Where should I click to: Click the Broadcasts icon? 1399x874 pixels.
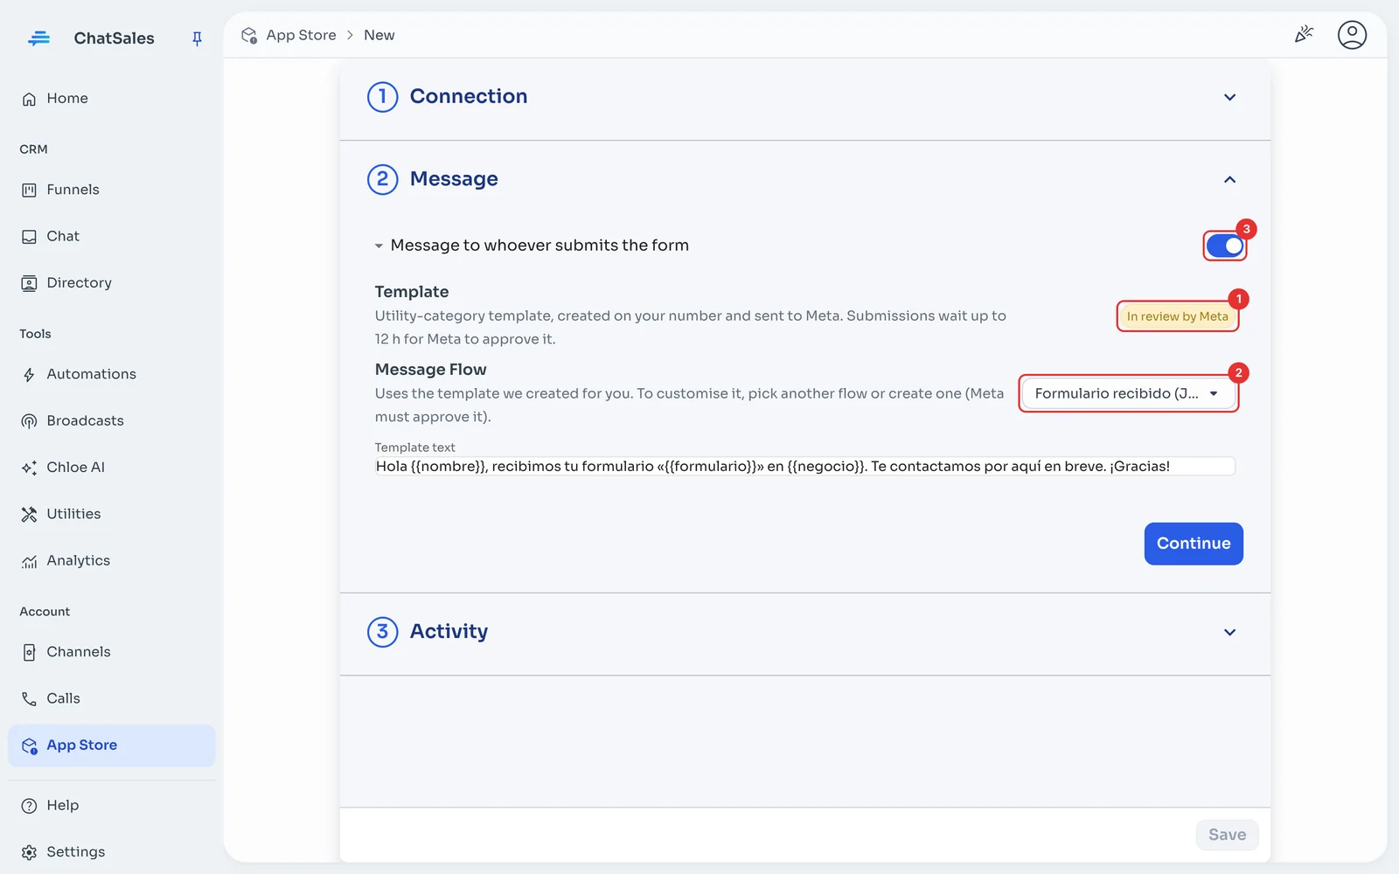(x=29, y=421)
